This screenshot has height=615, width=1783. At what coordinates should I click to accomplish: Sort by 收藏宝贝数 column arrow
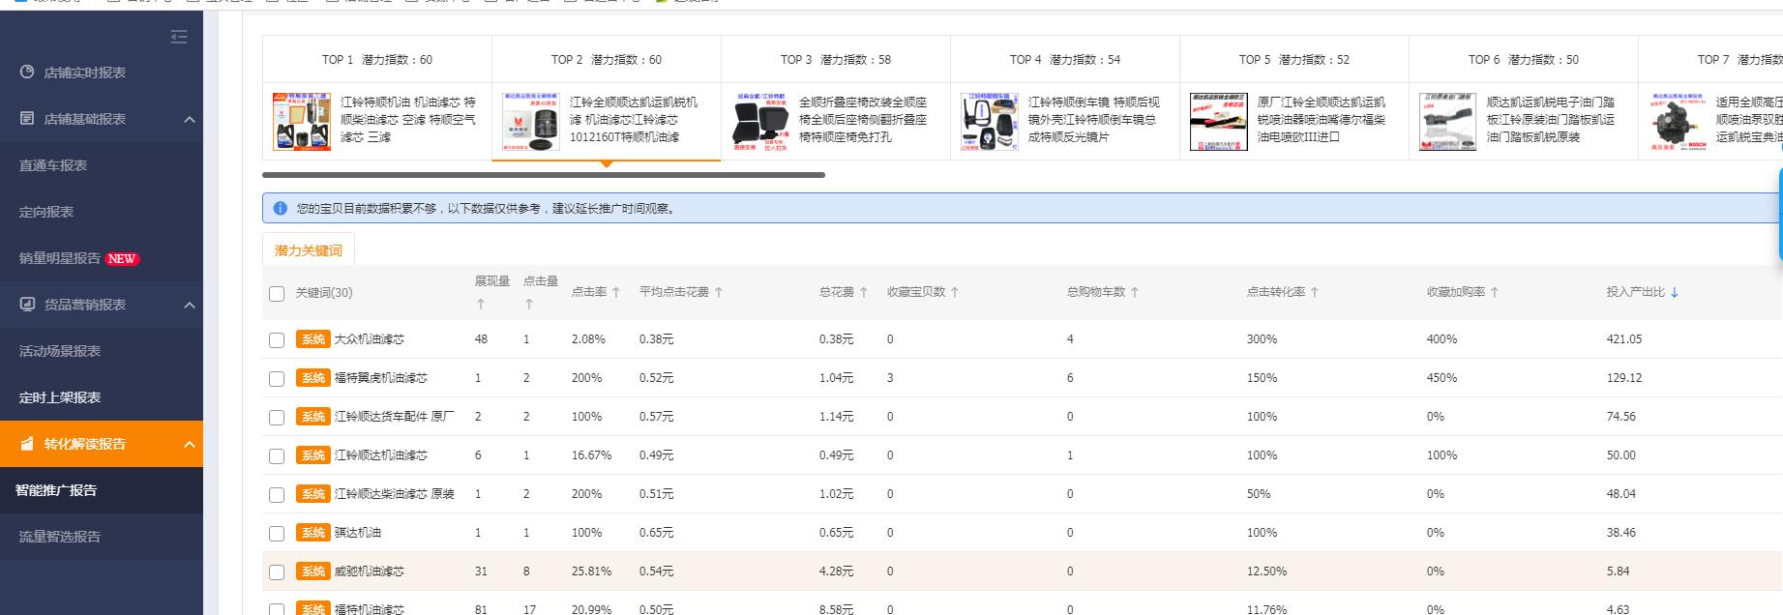click(x=955, y=292)
